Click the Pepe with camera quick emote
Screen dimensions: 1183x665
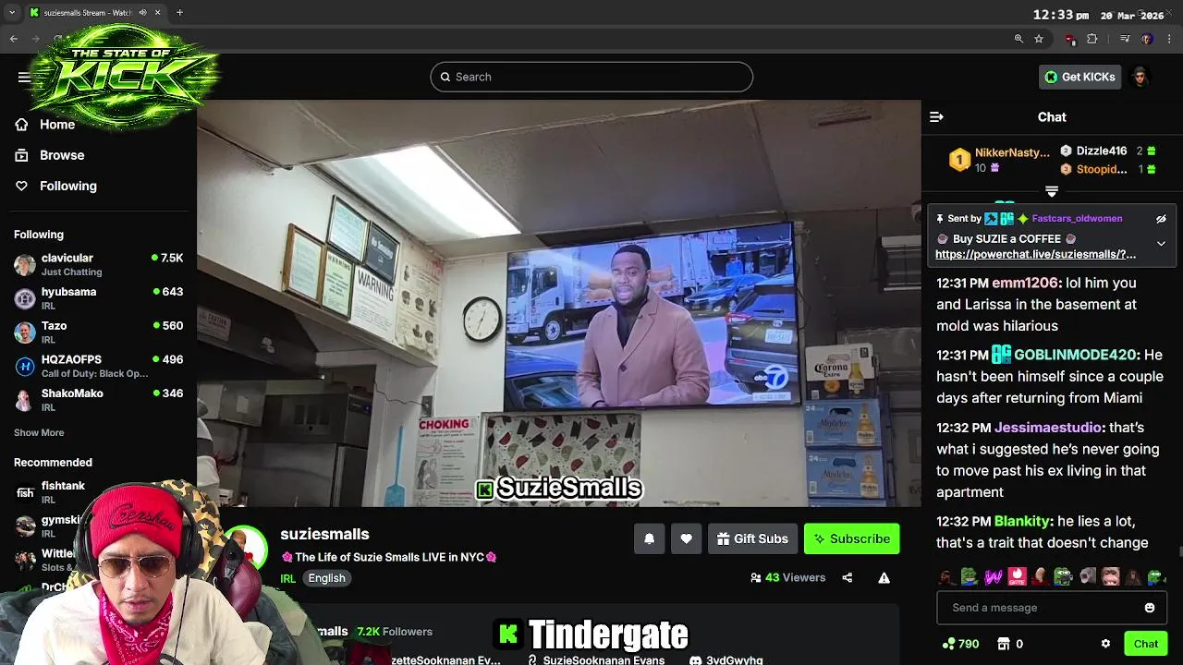pyautogui.click(x=1064, y=577)
